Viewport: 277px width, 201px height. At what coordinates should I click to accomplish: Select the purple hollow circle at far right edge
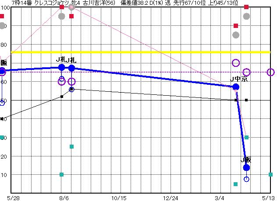click(x=271, y=72)
